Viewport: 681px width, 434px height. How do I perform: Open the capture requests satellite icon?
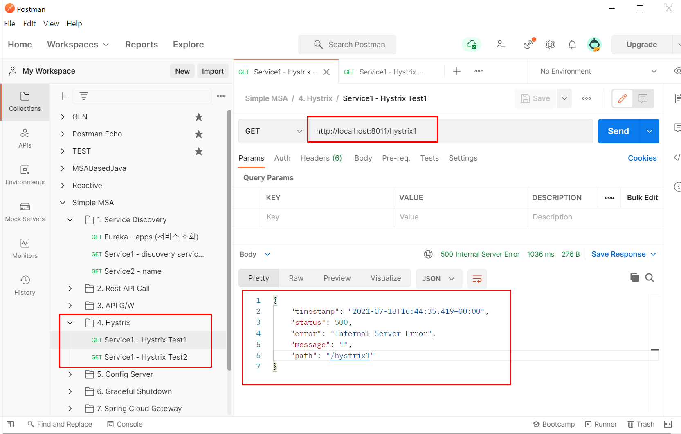(529, 44)
